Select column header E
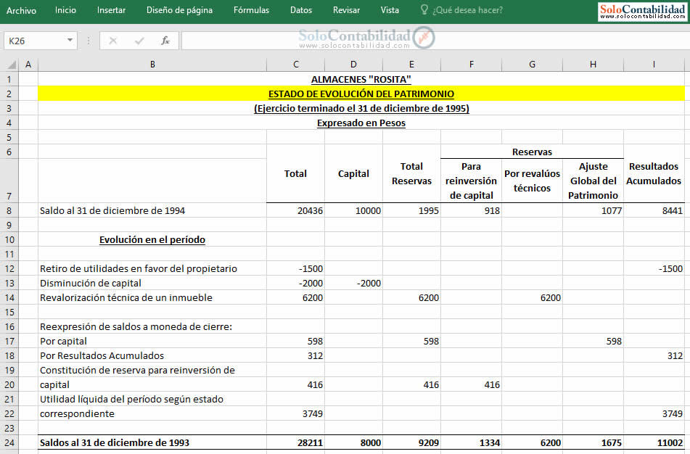 pyautogui.click(x=411, y=65)
